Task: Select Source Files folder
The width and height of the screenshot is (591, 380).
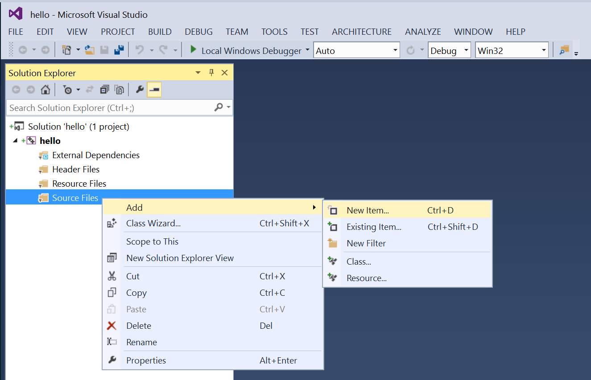Action: pyautogui.click(x=75, y=198)
